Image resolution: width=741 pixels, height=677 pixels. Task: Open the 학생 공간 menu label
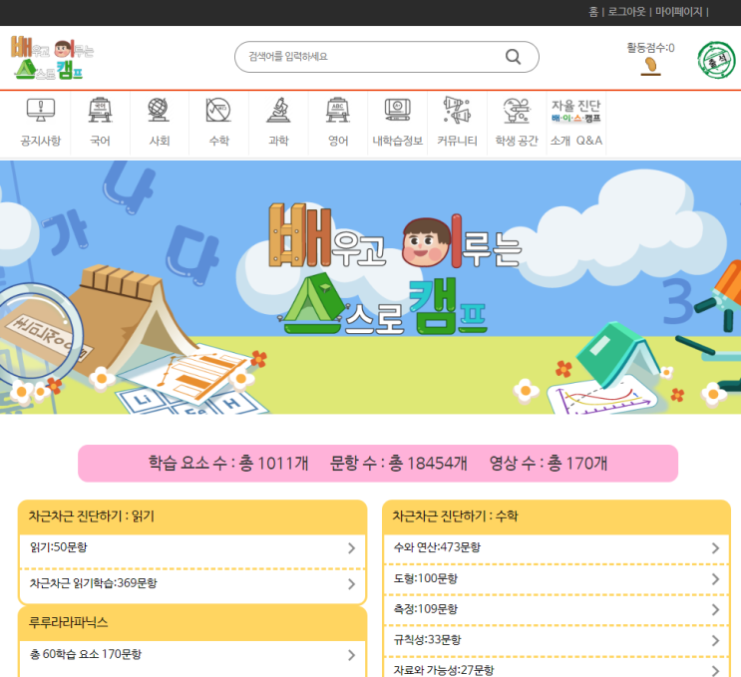517,141
